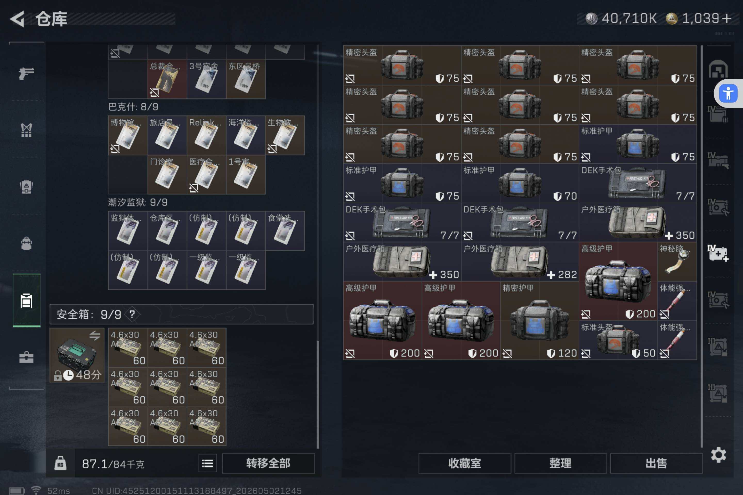Select the 标准护甲 with durability 70
Image resolution: width=743 pixels, height=495 pixels.
click(x=520, y=183)
